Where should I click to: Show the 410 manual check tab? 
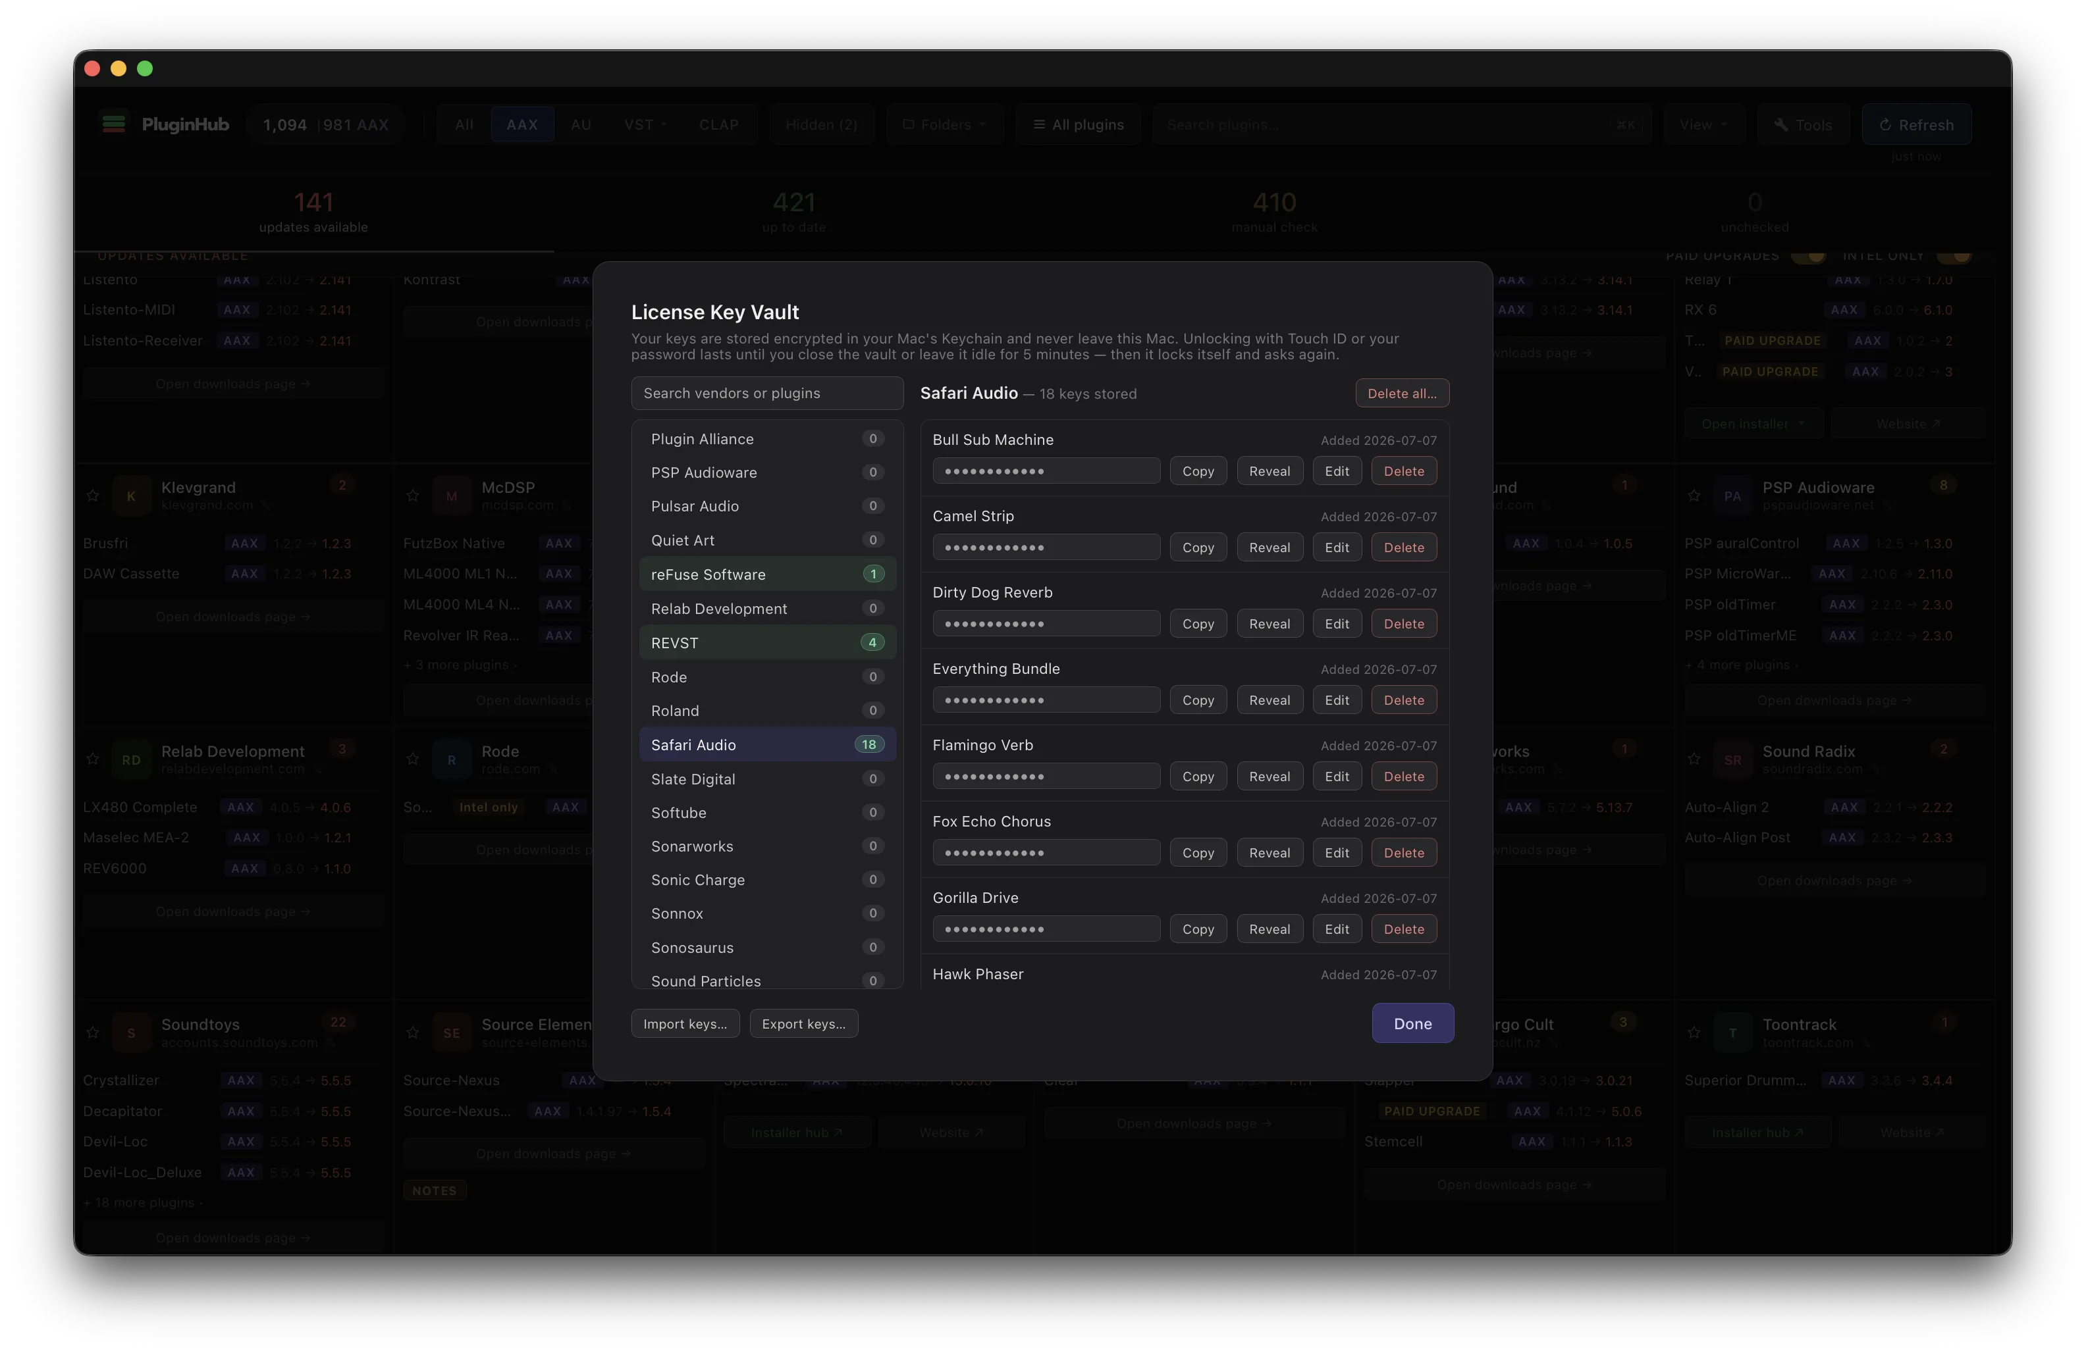[x=1274, y=213]
